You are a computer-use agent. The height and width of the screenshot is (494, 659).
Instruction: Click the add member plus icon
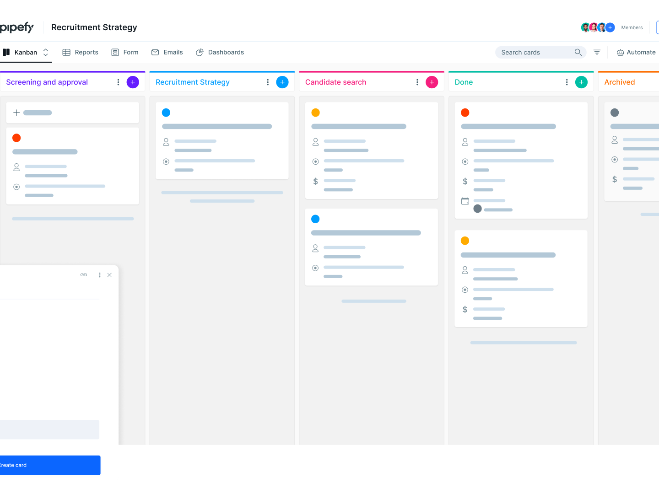click(x=610, y=27)
